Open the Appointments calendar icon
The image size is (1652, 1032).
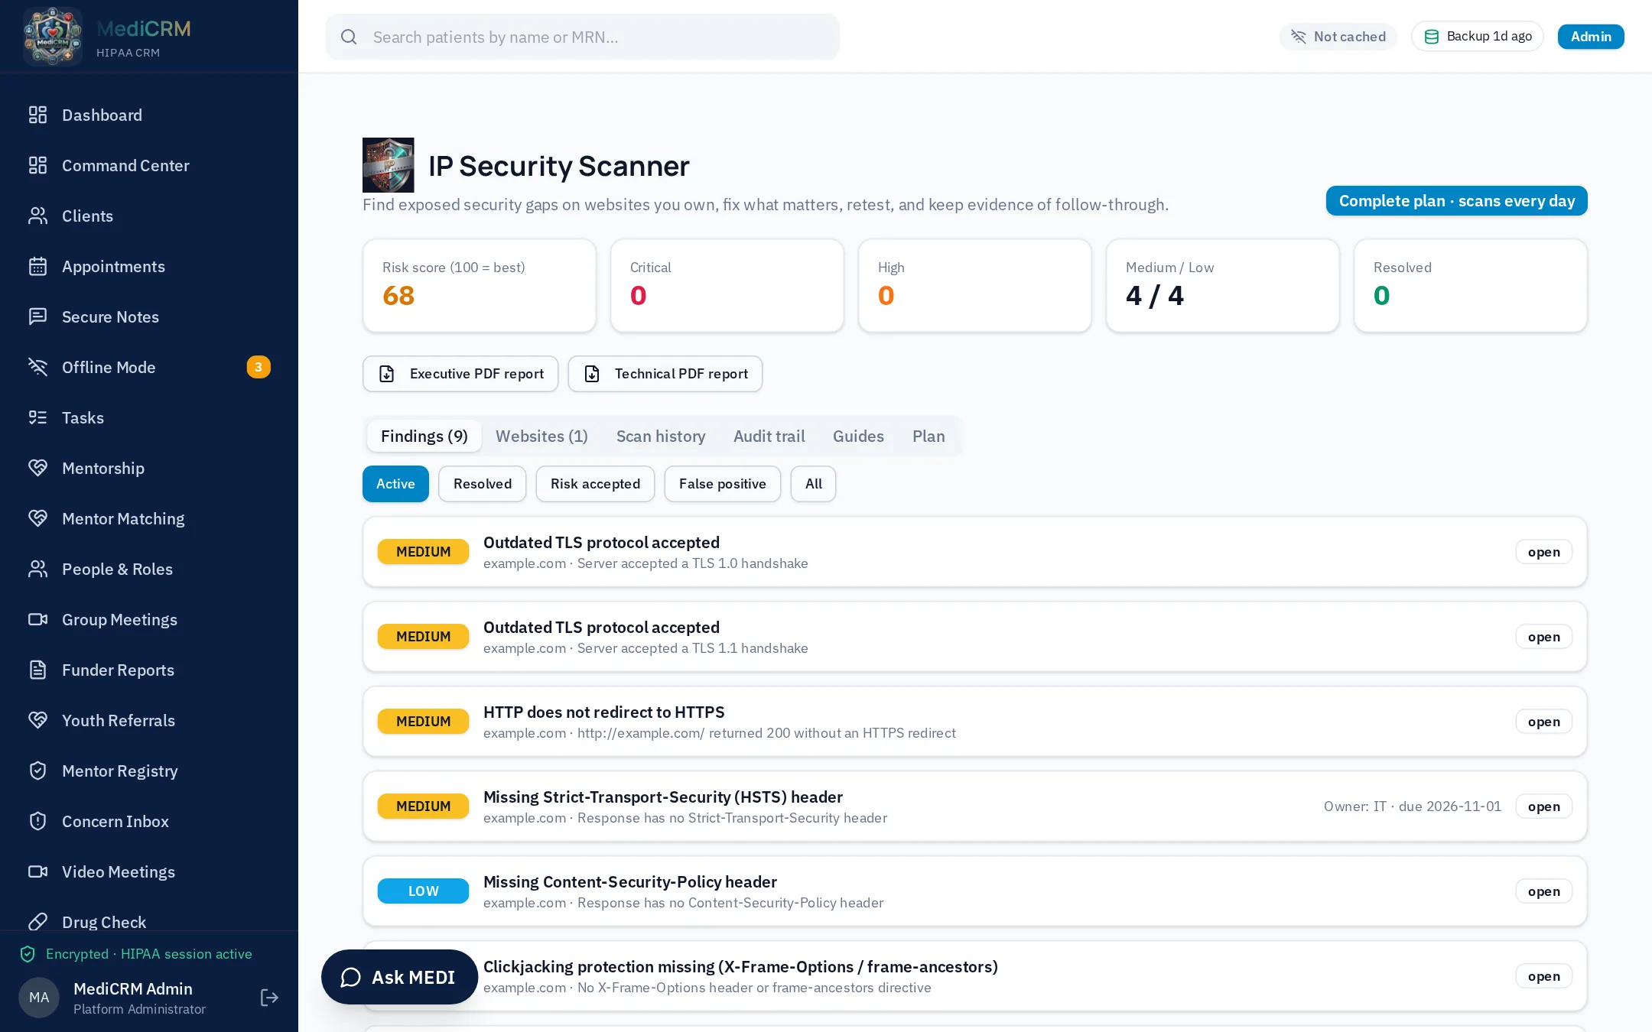click(x=37, y=266)
